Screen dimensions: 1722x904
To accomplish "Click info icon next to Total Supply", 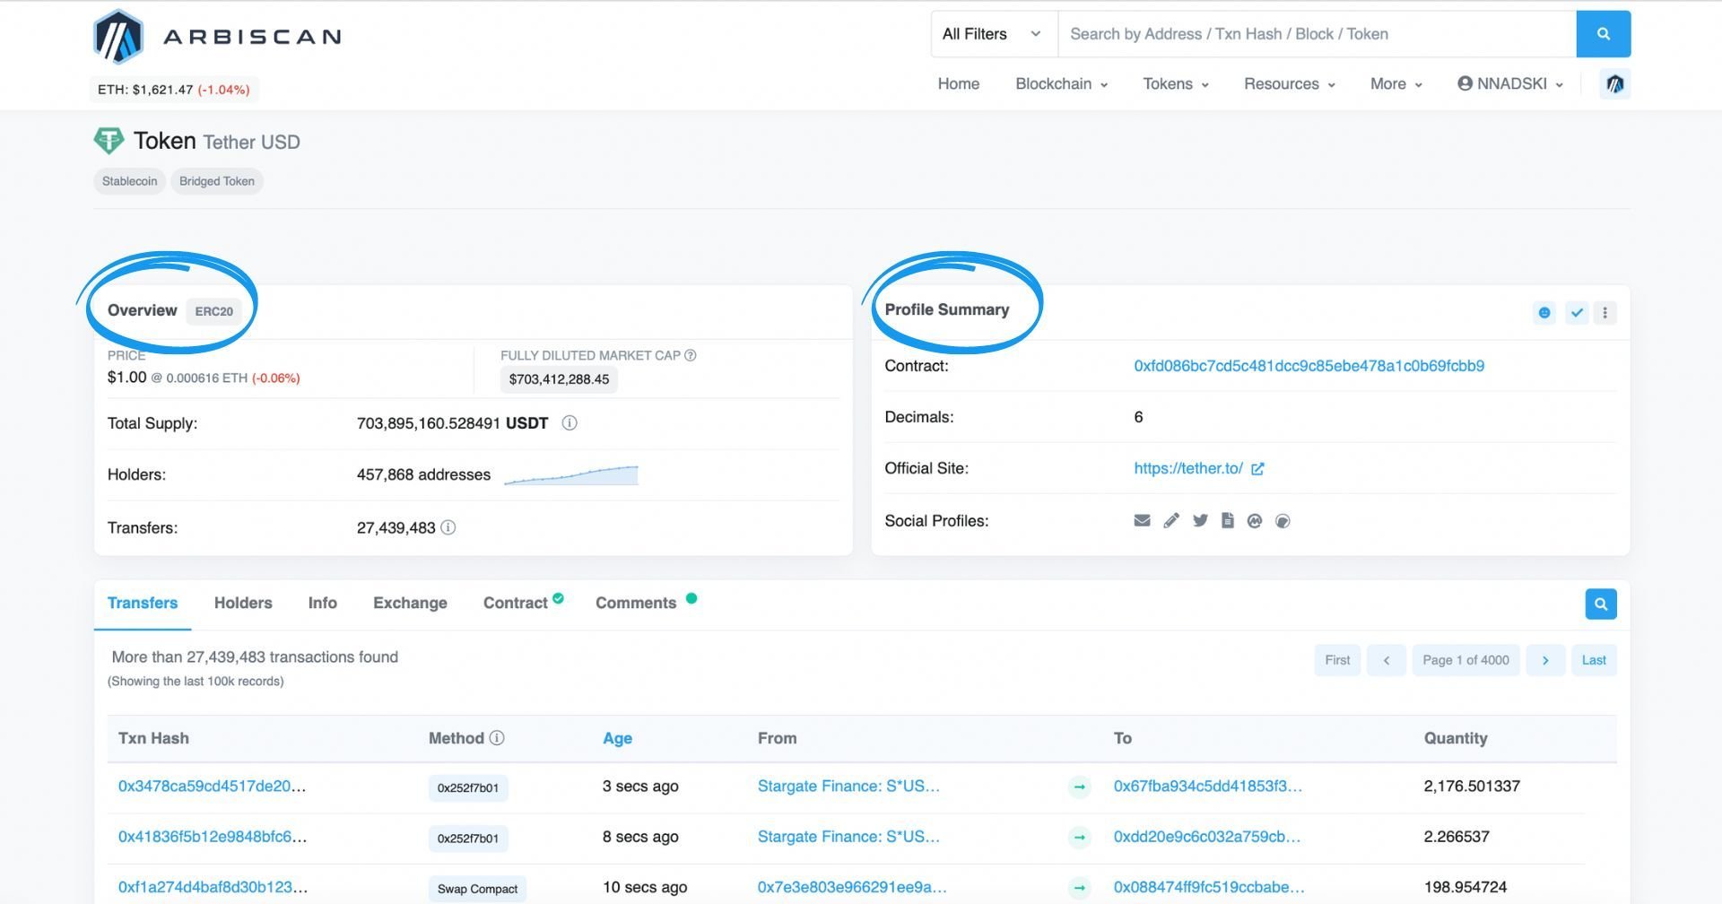I will (570, 422).
